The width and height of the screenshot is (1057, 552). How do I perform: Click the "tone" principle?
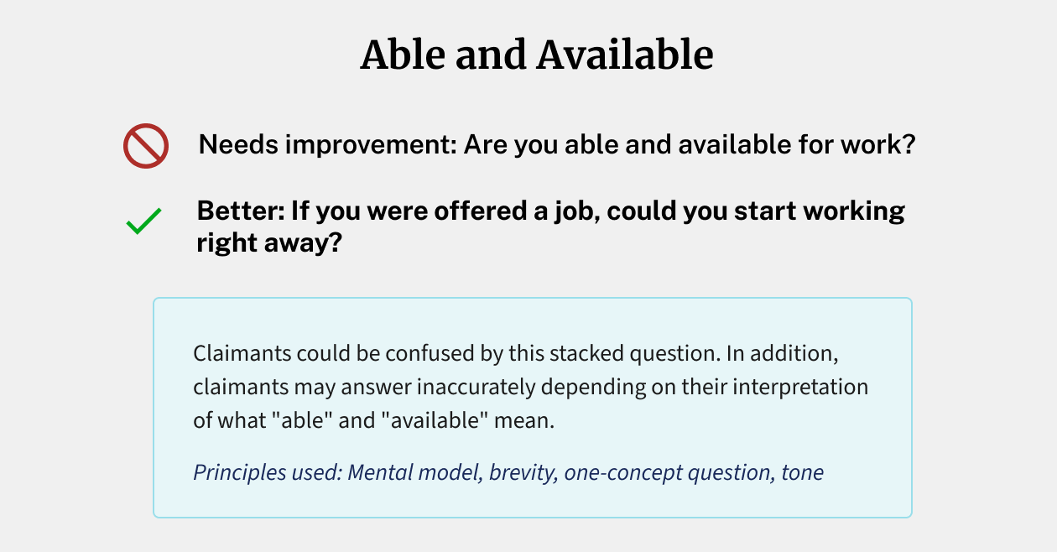(803, 472)
